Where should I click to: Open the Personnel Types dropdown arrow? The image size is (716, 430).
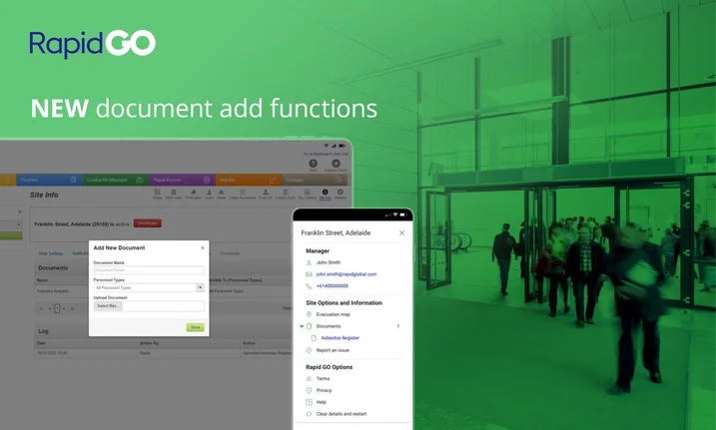200,287
